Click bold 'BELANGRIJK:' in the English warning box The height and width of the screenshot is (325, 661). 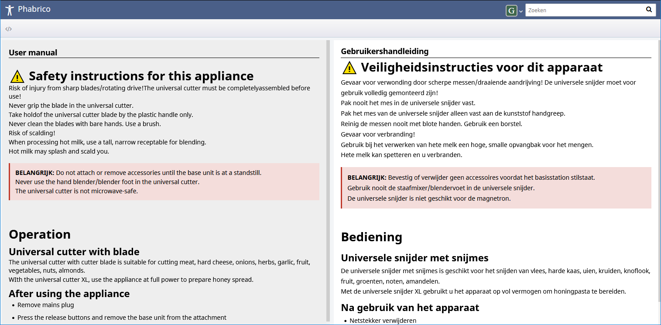35,173
